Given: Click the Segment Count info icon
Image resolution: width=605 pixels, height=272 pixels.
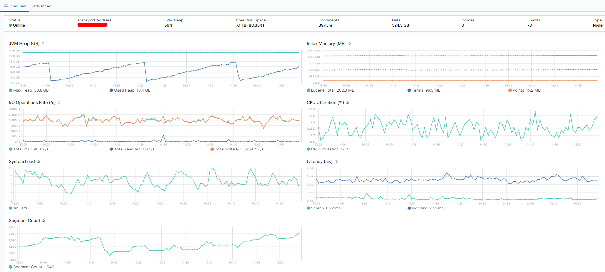Looking at the screenshot, I should click(x=43, y=221).
